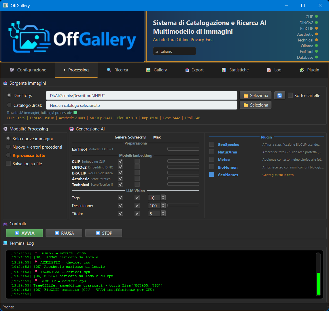329x311 pixels.
Task: Open the Plugin tab
Action: click(309, 70)
